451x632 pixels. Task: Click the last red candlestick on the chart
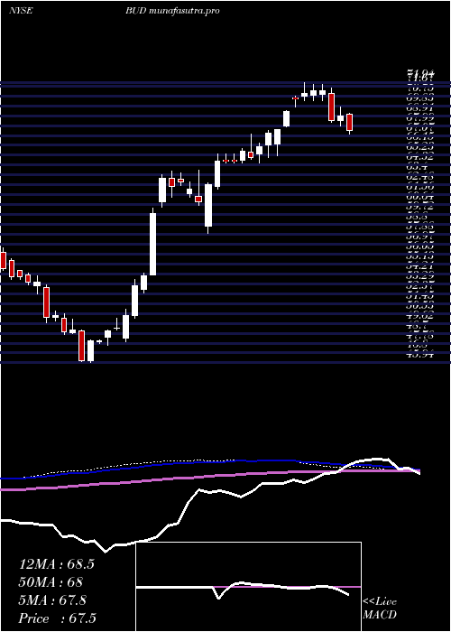click(x=350, y=123)
